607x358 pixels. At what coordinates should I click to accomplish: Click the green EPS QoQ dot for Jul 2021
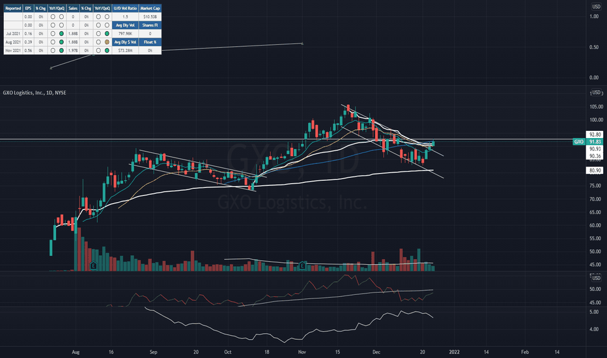(62, 34)
